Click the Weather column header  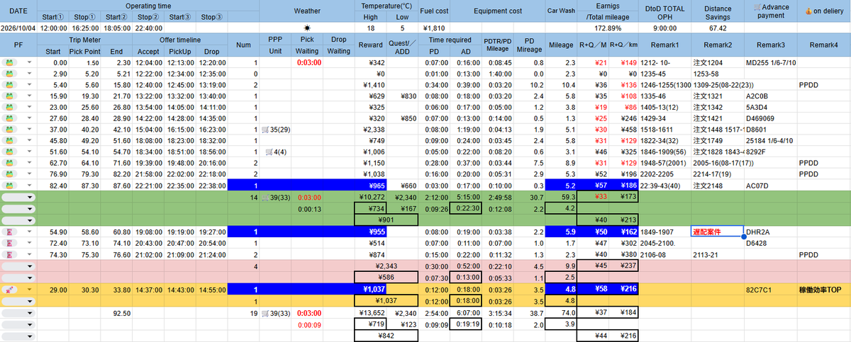click(x=308, y=11)
